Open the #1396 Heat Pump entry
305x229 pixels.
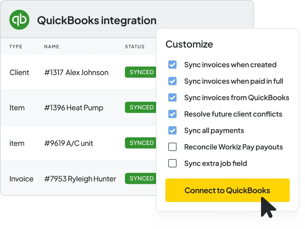(x=74, y=108)
